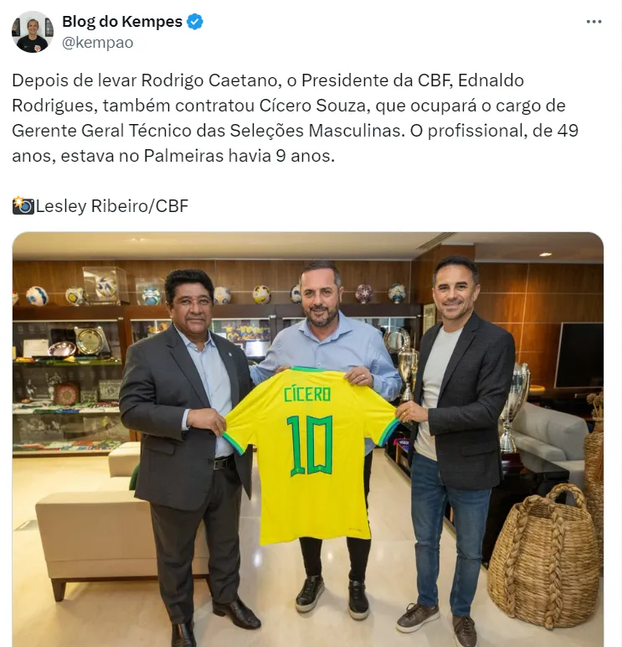
Task: Click the number 10 on the jersey
Action: (310, 446)
